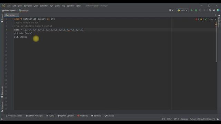Image resolution: width=221 pixels, height=124 pixels.
Task: Select main.py breadcrumb in navigation bar
Action: point(24,10)
